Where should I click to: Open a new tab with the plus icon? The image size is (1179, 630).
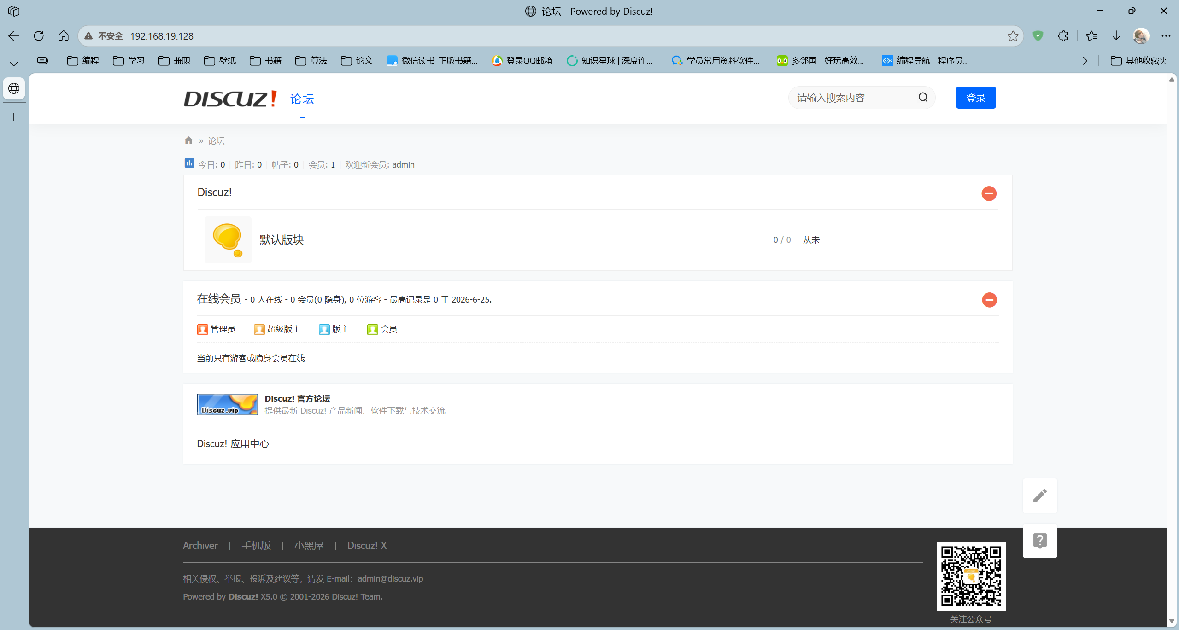coord(14,117)
